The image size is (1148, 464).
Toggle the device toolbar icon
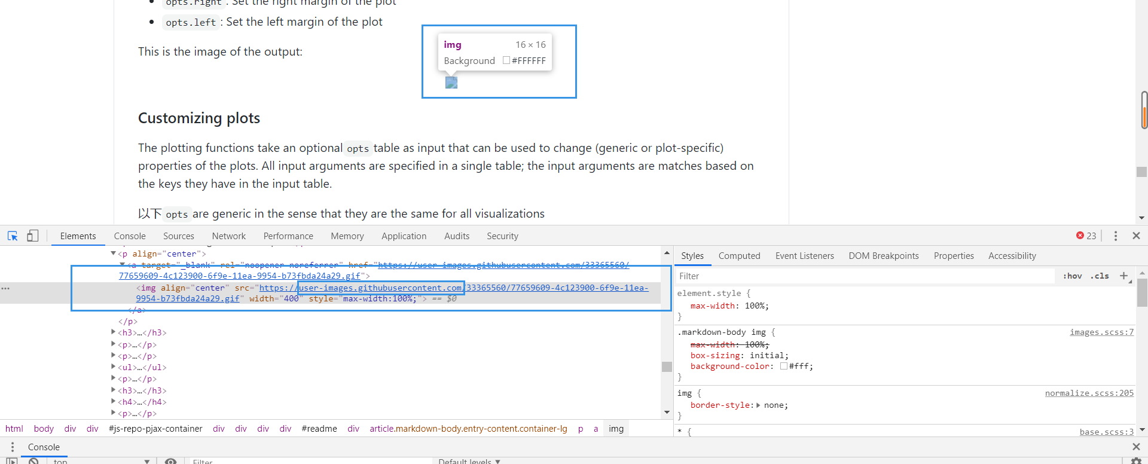pyautogui.click(x=33, y=236)
